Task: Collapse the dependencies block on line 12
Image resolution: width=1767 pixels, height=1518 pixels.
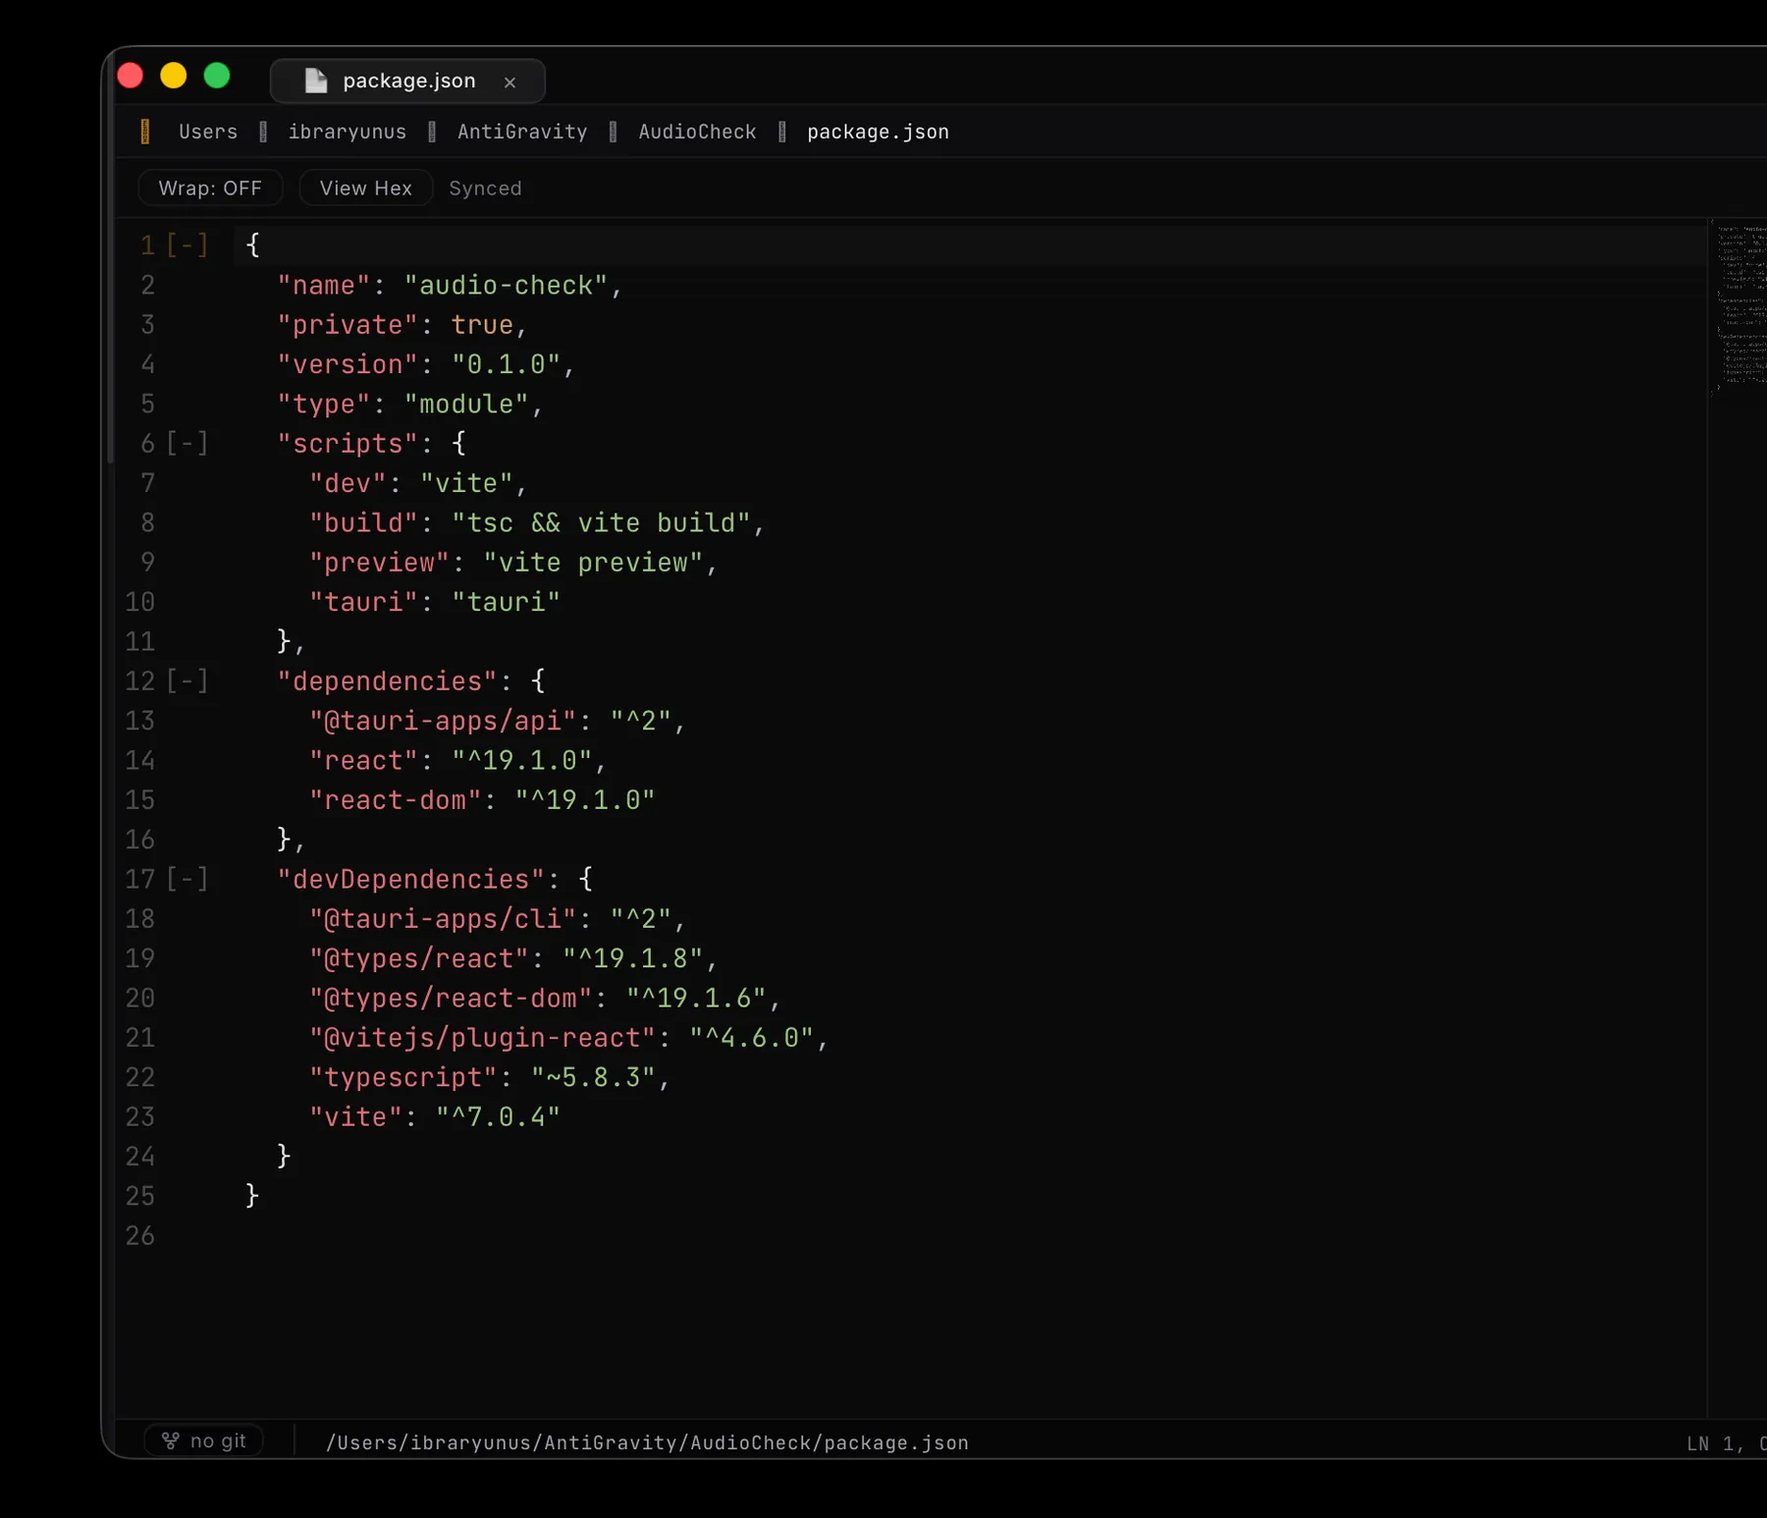Action: coord(187,680)
